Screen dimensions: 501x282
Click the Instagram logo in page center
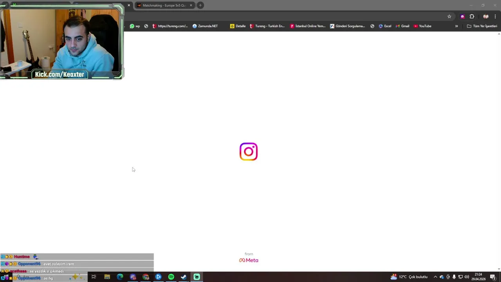tap(249, 152)
